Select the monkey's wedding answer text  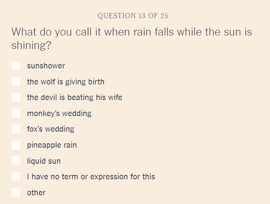pyautogui.click(x=59, y=113)
